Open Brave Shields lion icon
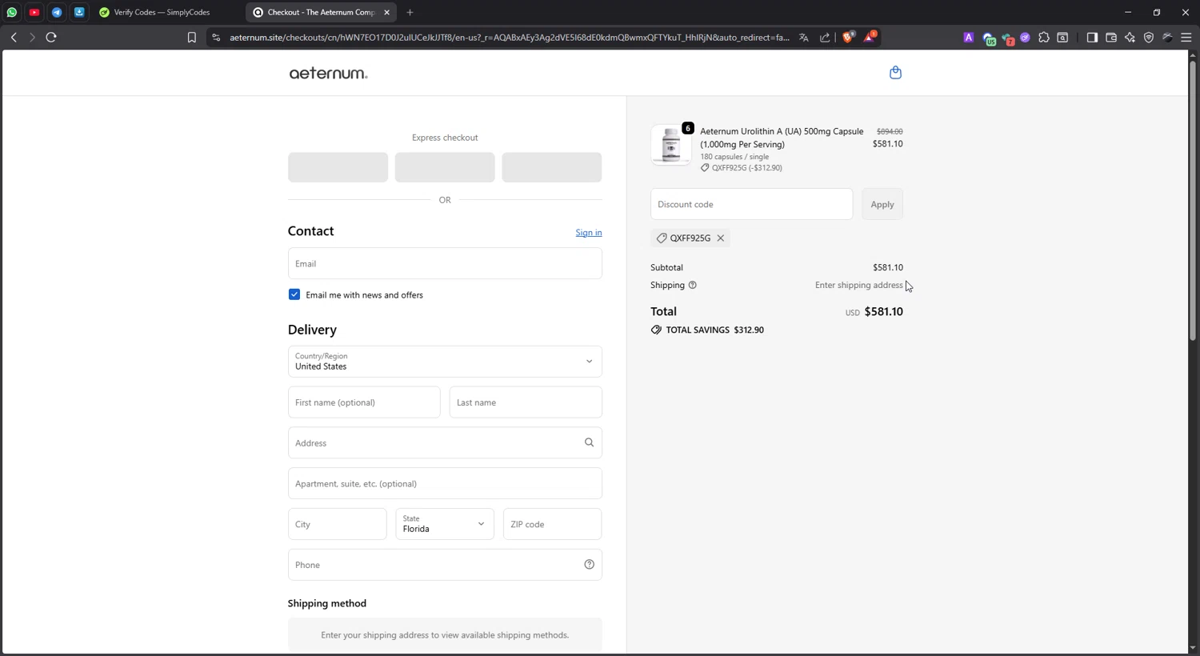 (x=848, y=37)
